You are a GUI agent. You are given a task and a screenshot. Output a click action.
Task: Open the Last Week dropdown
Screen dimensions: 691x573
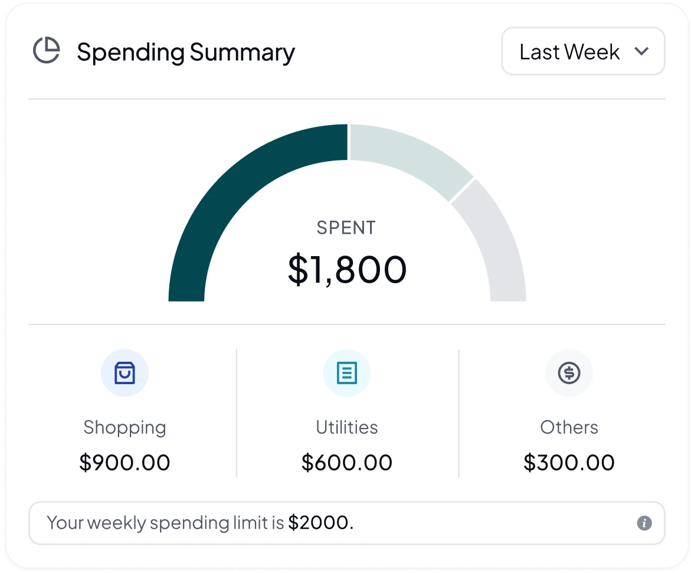(583, 51)
